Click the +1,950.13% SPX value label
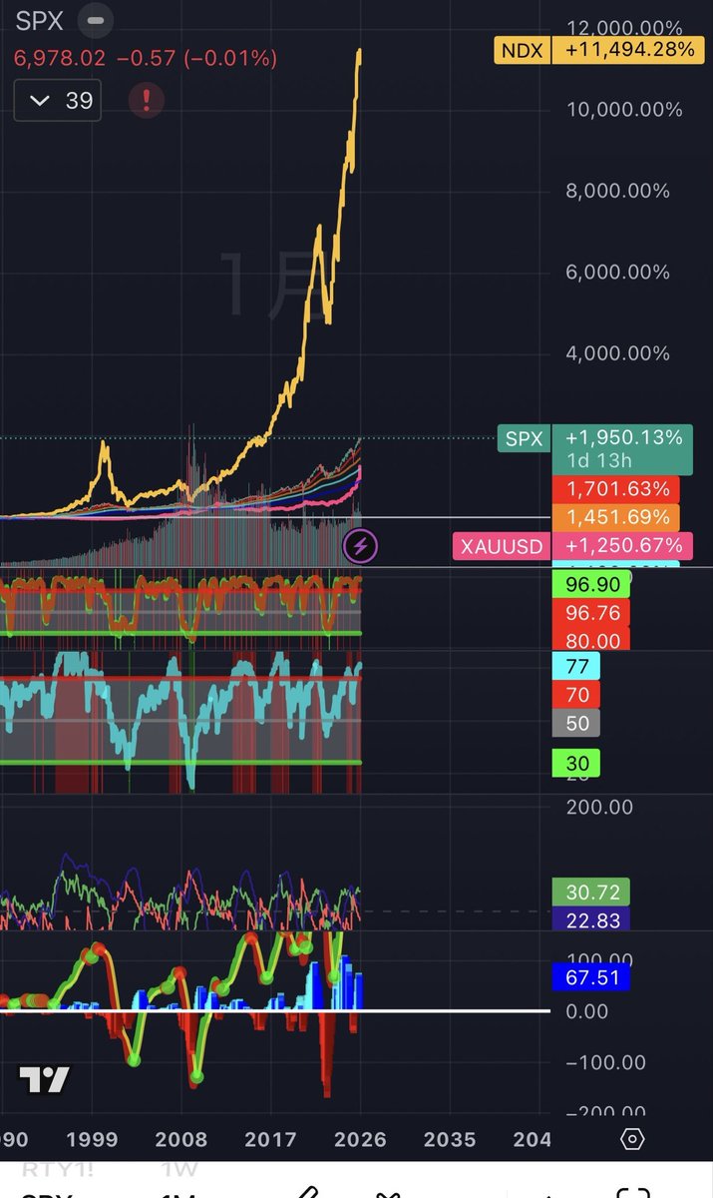The height and width of the screenshot is (1198, 713). click(623, 437)
